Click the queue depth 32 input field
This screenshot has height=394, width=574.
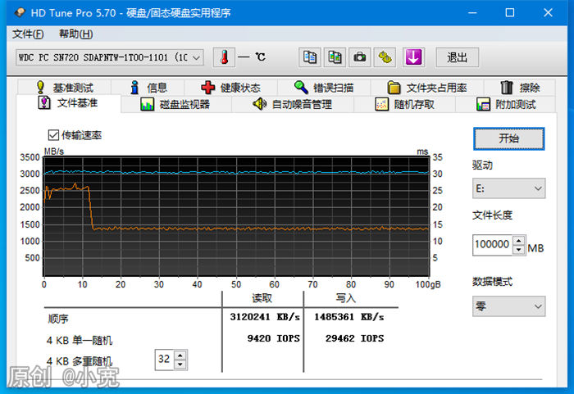click(164, 360)
